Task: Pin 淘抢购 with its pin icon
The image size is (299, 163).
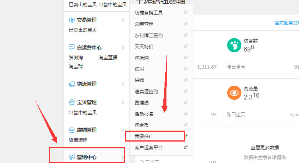Action: coord(186,58)
